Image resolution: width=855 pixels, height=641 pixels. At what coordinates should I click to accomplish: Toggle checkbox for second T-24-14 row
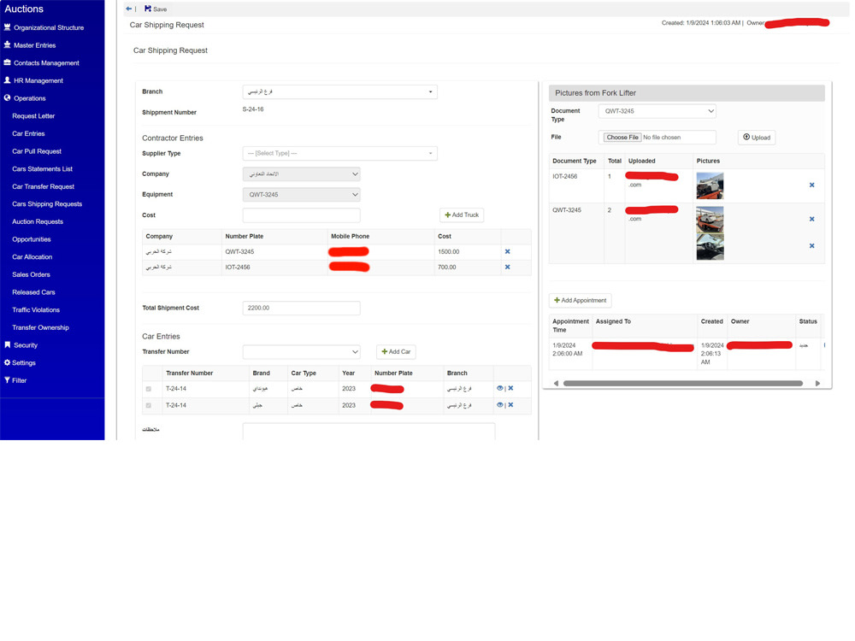point(148,405)
